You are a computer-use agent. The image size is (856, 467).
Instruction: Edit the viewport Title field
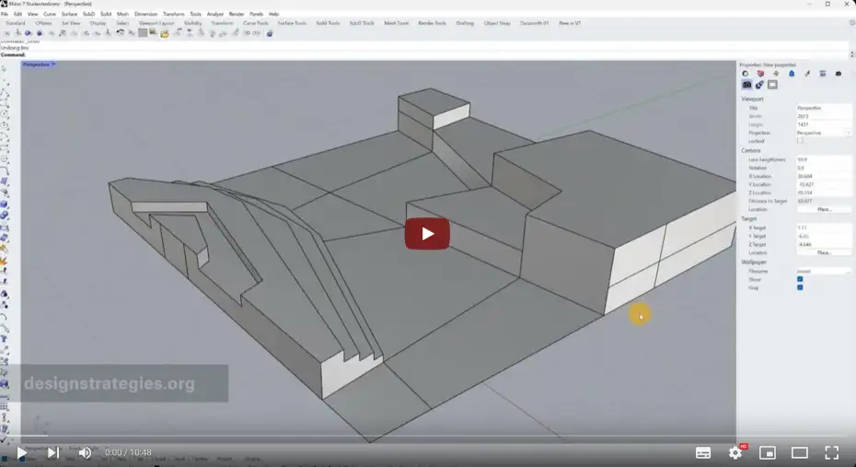(x=823, y=108)
